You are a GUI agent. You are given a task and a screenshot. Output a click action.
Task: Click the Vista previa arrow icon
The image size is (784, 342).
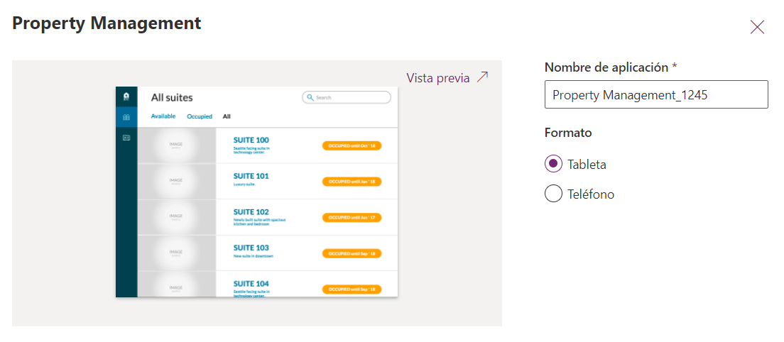tap(483, 77)
